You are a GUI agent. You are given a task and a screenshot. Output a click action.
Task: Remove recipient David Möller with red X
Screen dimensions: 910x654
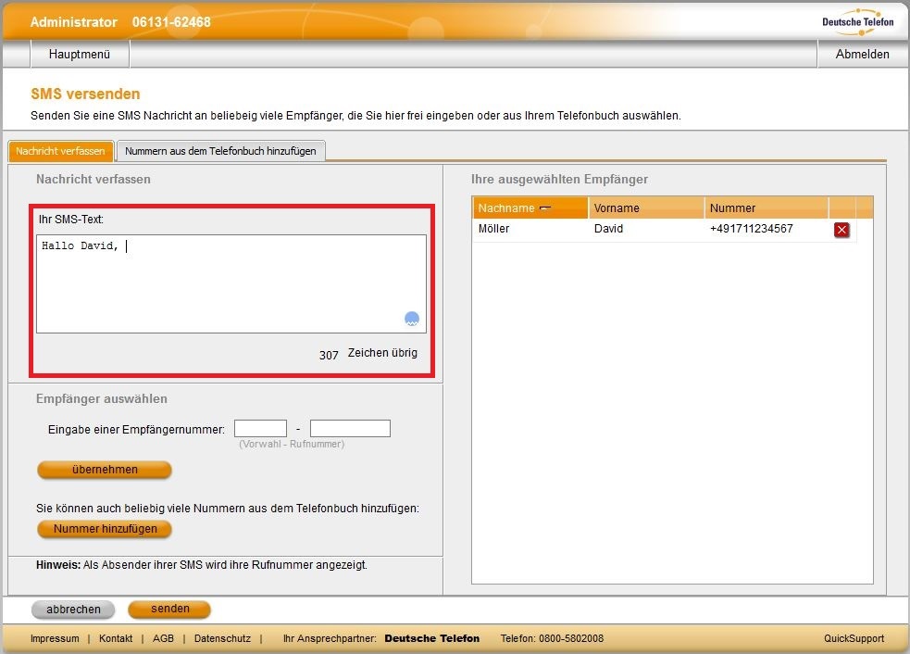pyautogui.click(x=841, y=230)
